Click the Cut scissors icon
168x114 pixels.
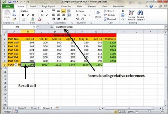(x=14, y=11)
